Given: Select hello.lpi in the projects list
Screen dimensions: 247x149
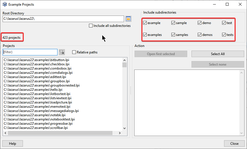Looking at the screenshot, I should (x=33, y=90).
